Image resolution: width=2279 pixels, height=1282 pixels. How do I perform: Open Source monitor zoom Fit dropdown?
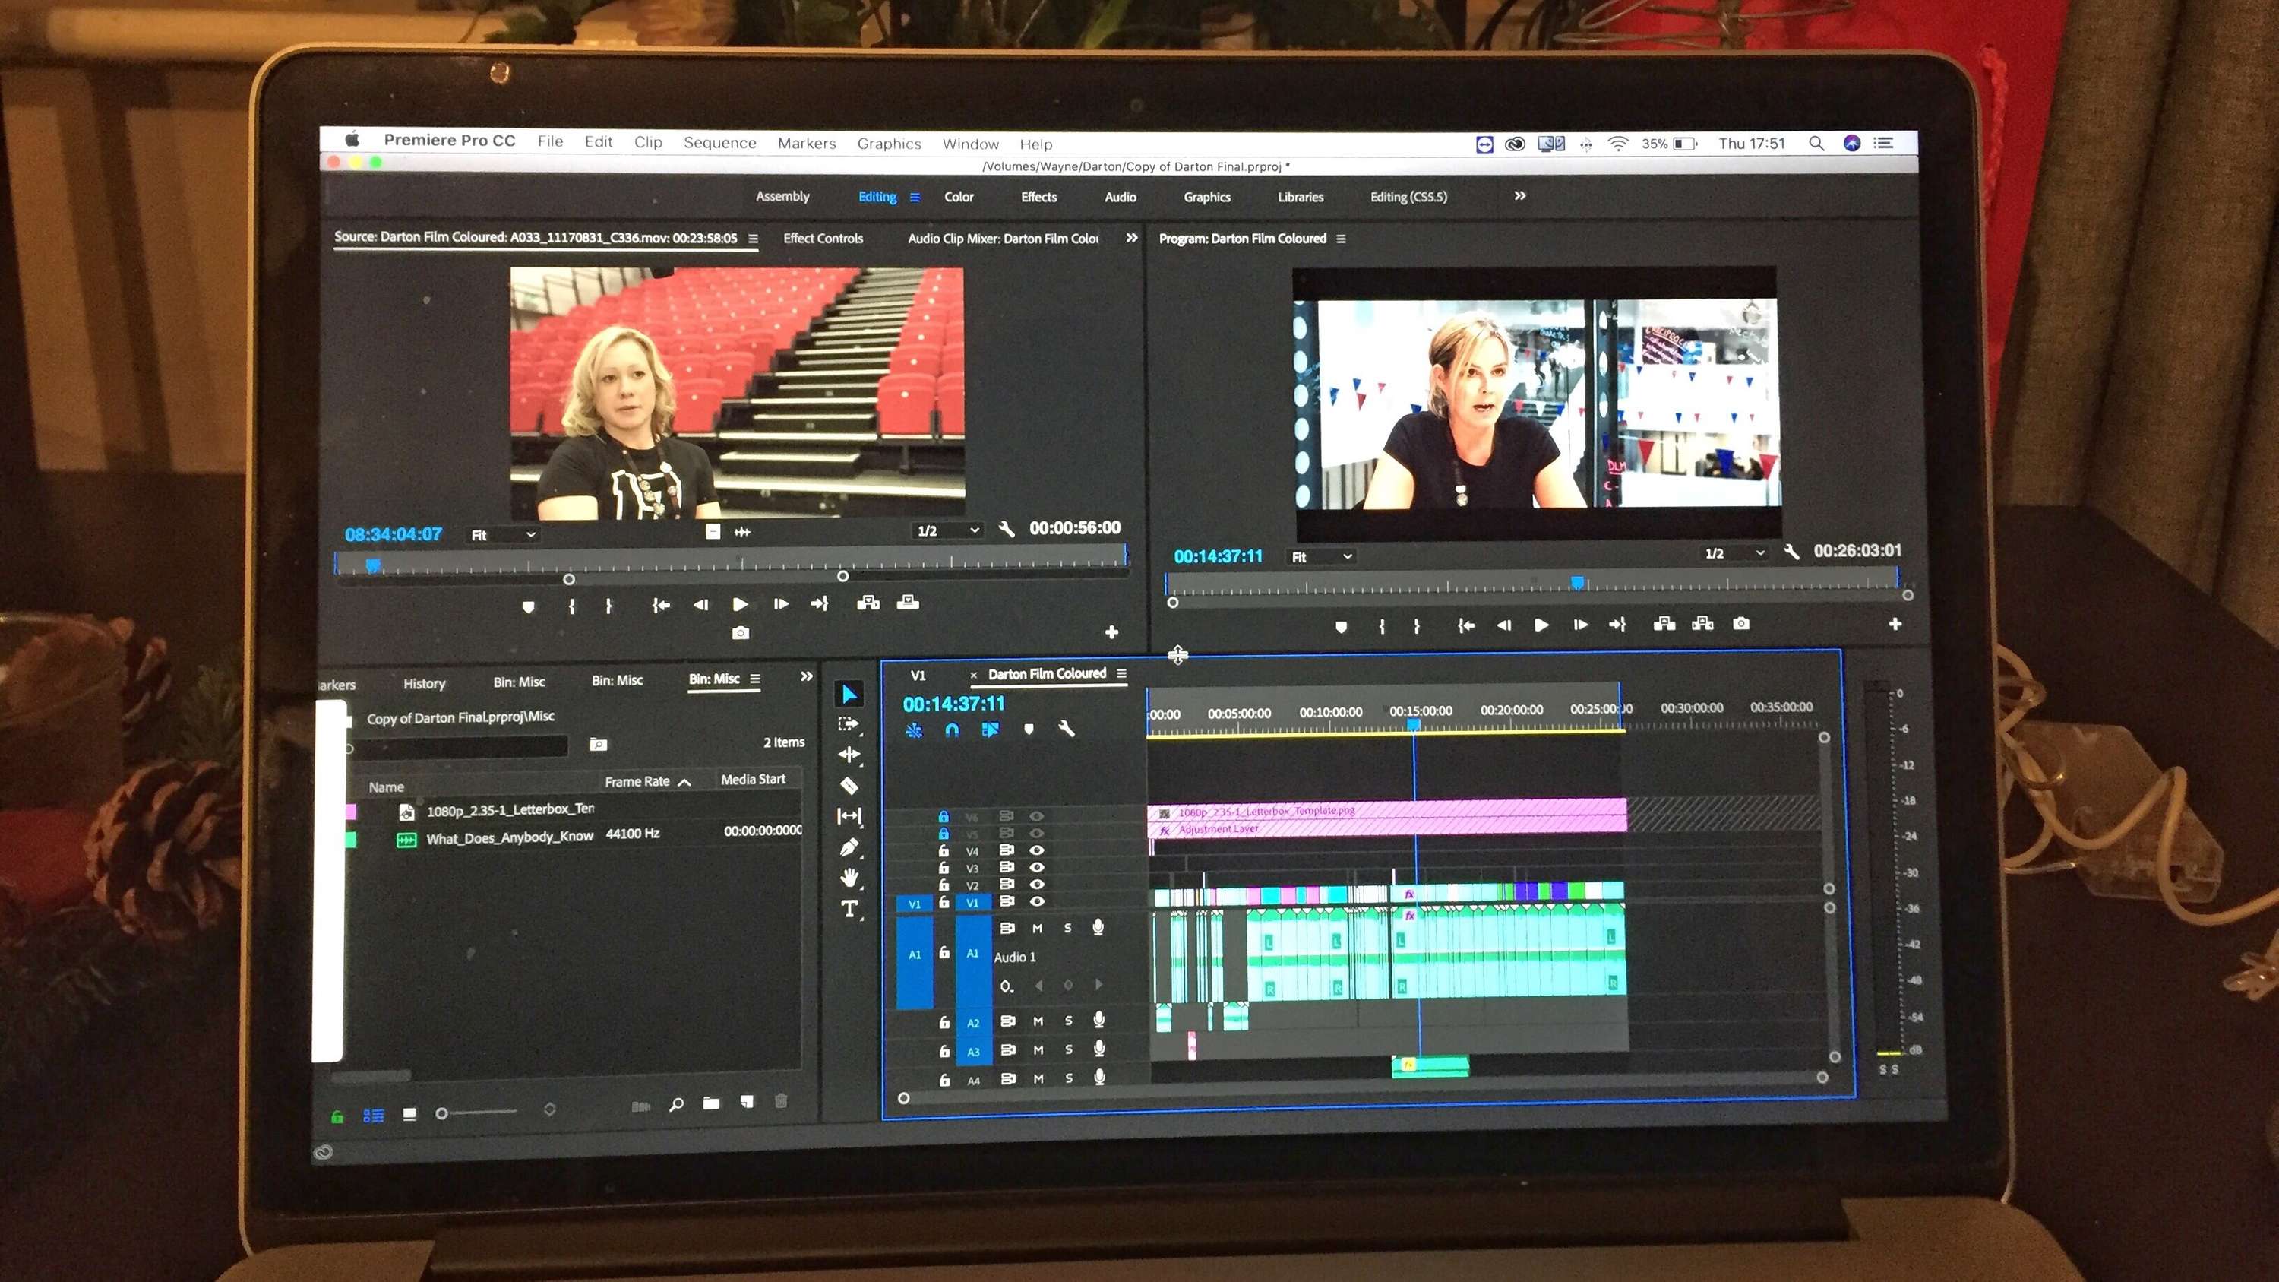pyautogui.click(x=504, y=535)
